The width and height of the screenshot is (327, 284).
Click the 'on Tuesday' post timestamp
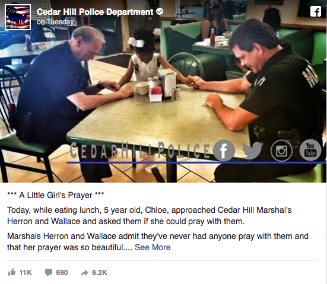55,22
